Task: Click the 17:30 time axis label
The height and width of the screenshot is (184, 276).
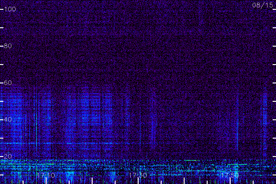Action: 138,175
